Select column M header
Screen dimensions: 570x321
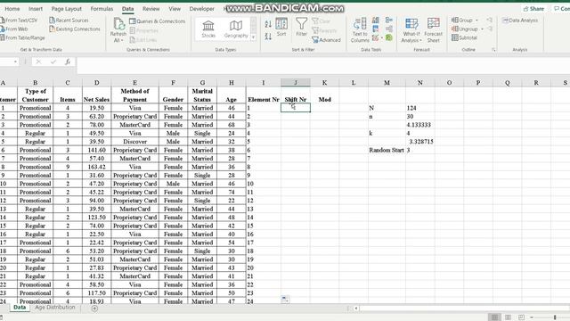(387, 83)
